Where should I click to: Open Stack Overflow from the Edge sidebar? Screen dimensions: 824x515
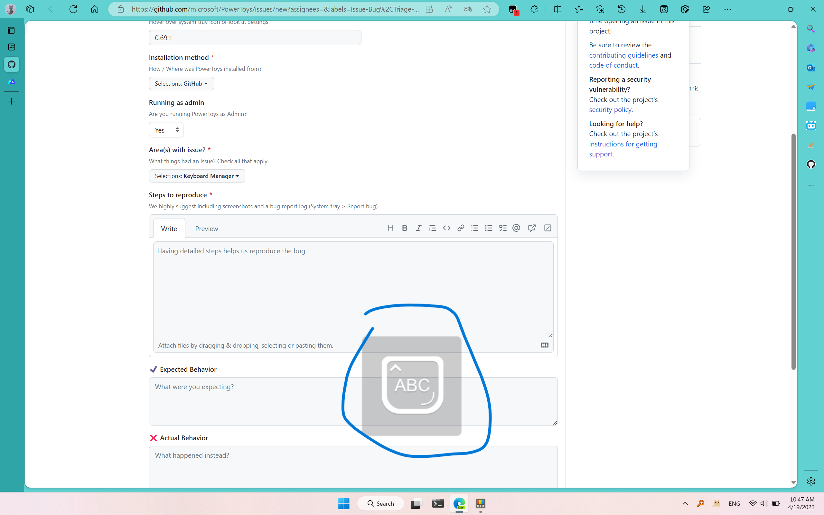pos(811,145)
